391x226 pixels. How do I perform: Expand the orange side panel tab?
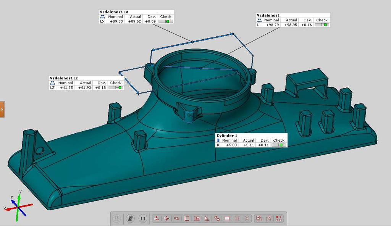[x=2, y=109]
